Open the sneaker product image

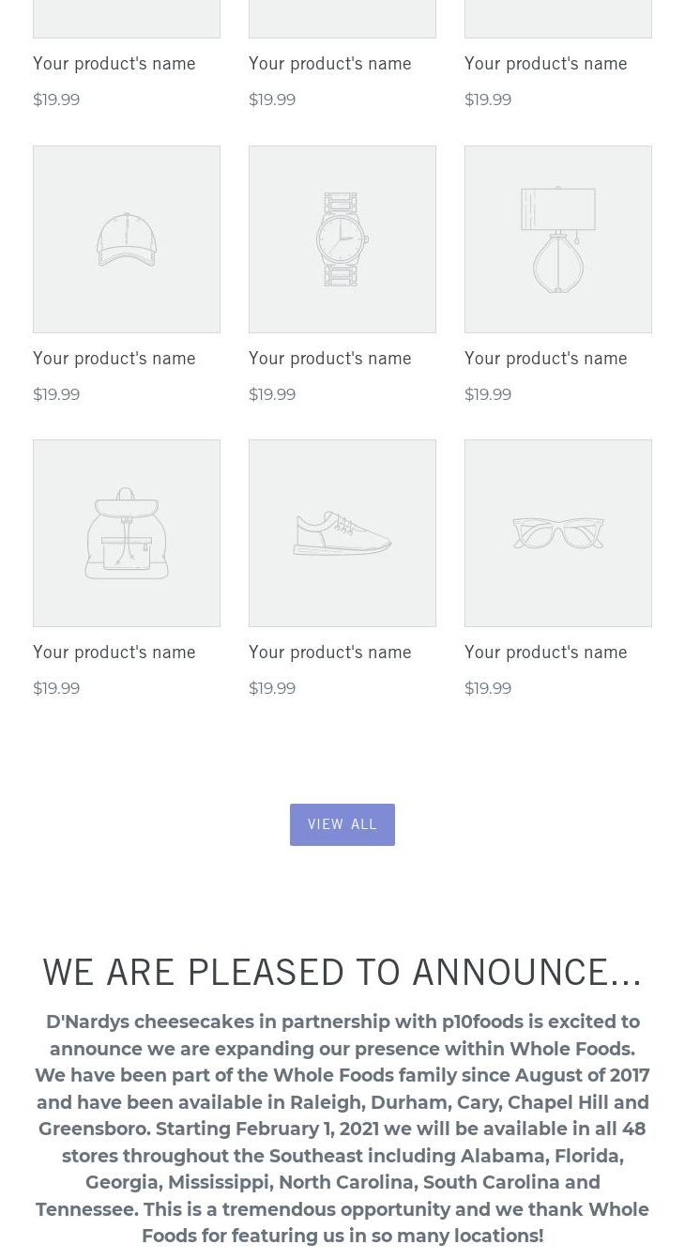click(x=342, y=533)
